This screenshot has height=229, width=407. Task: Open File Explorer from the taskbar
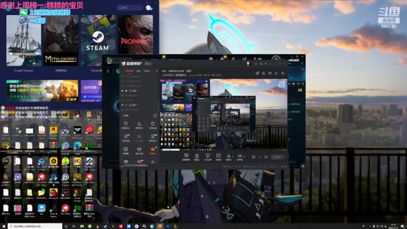pos(82,226)
